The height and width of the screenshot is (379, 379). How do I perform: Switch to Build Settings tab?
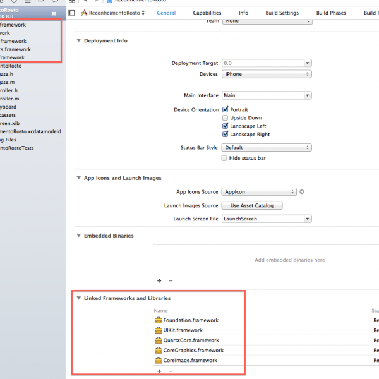(282, 13)
